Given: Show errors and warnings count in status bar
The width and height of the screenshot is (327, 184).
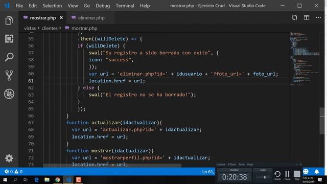Looking at the screenshot, I should click(x=14, y=172).
